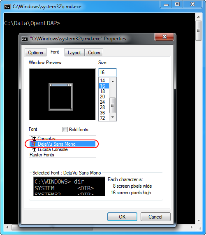The height and width of the screenshot is (235, 206).
Task: Open the Colors tab
Action: pyautogui.click(x=94, y=53)
